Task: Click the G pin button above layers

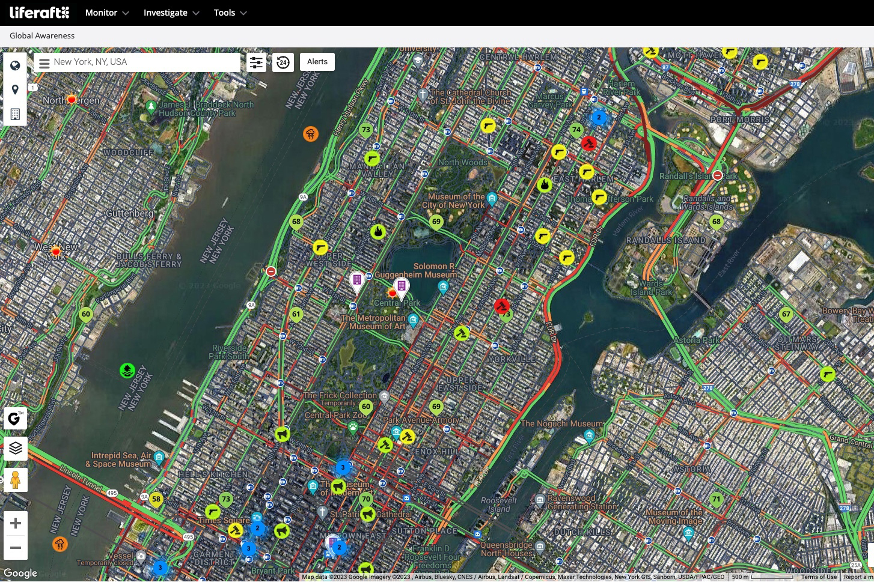Action: coord(15,419)
